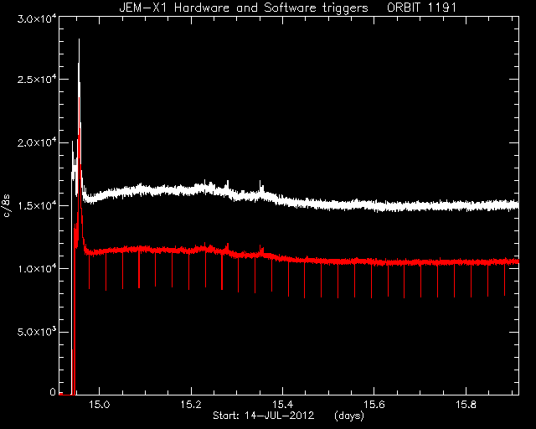Click the red curve's highest spike
This screenshot has height=429, width=536.
80,99
